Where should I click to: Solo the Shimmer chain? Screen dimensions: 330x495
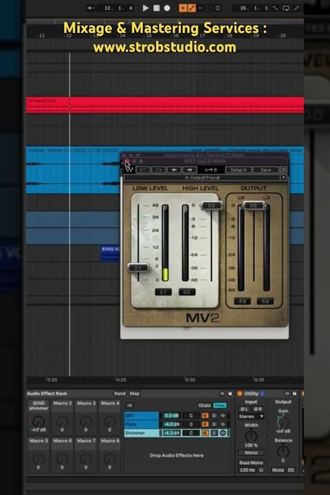coord(214,433)
